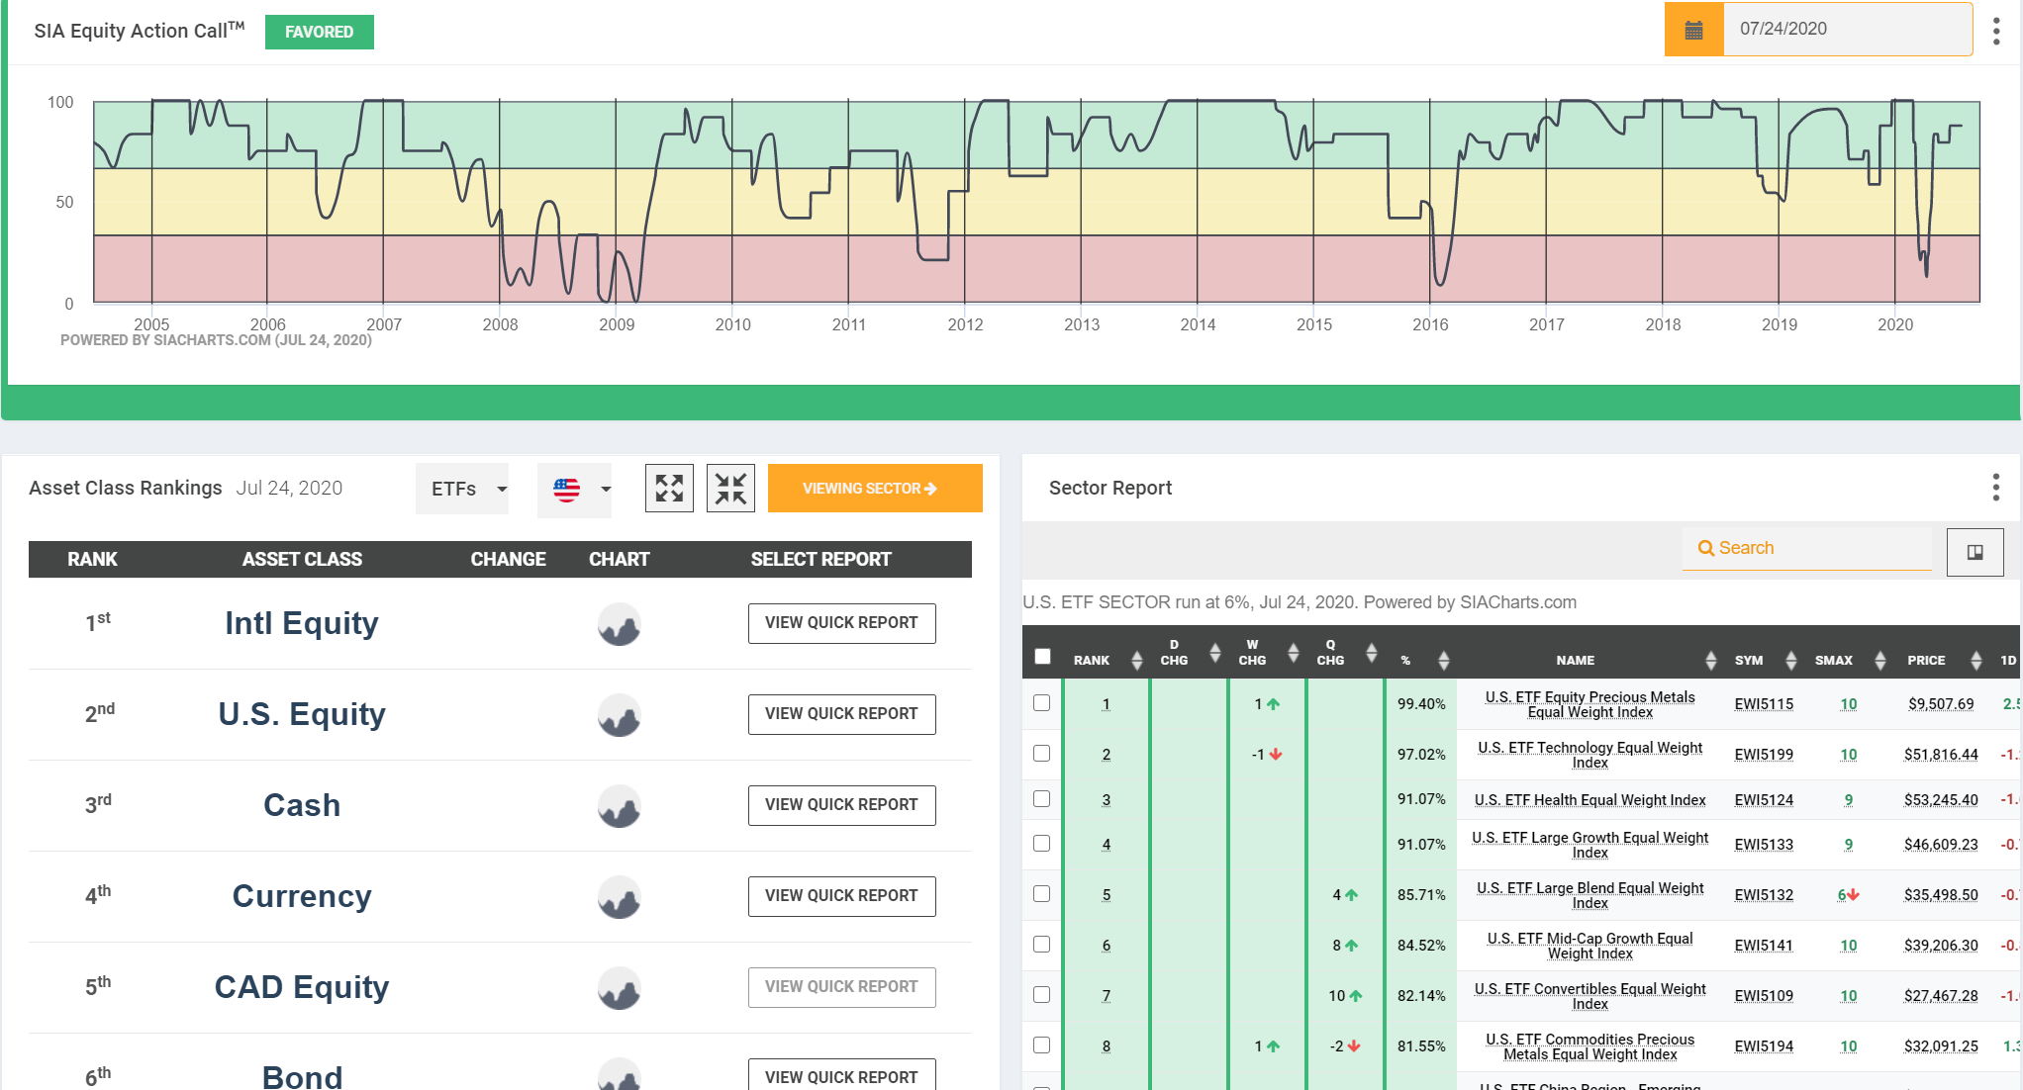Check the Convertibles Equal Weight Index row
This screenshot has height=1090, width=2023.
tap(1041, 994)
